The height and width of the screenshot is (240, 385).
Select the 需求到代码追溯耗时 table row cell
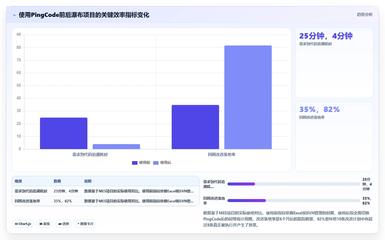[31, 191]
